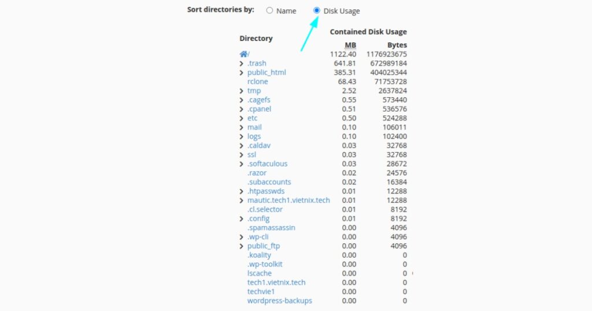Expand the mautic.tech1.vietnix.tech folder

242,200
